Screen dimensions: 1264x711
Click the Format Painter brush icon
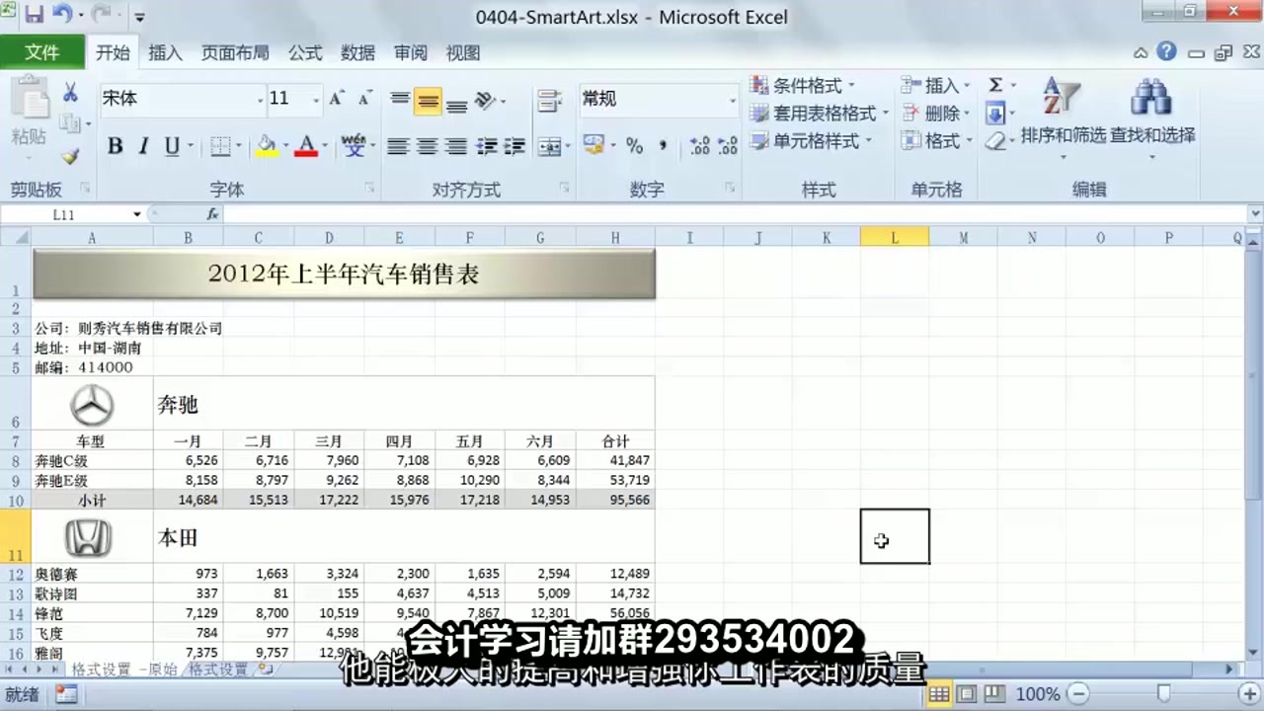(x=70, y=156)
